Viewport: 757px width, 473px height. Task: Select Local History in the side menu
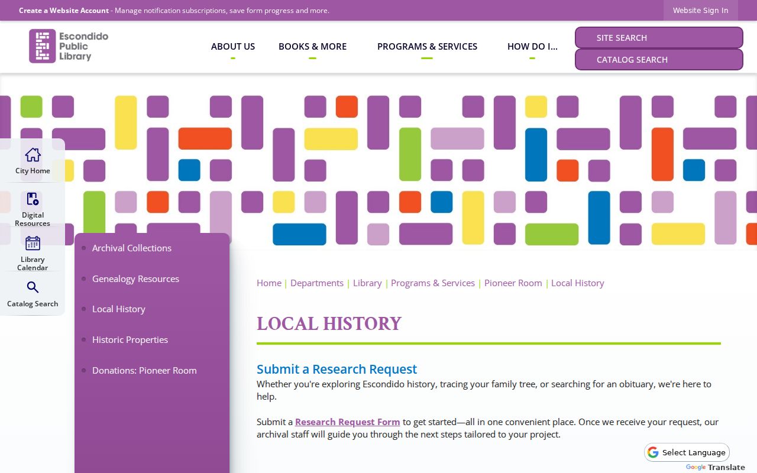(x=118, y=309)
